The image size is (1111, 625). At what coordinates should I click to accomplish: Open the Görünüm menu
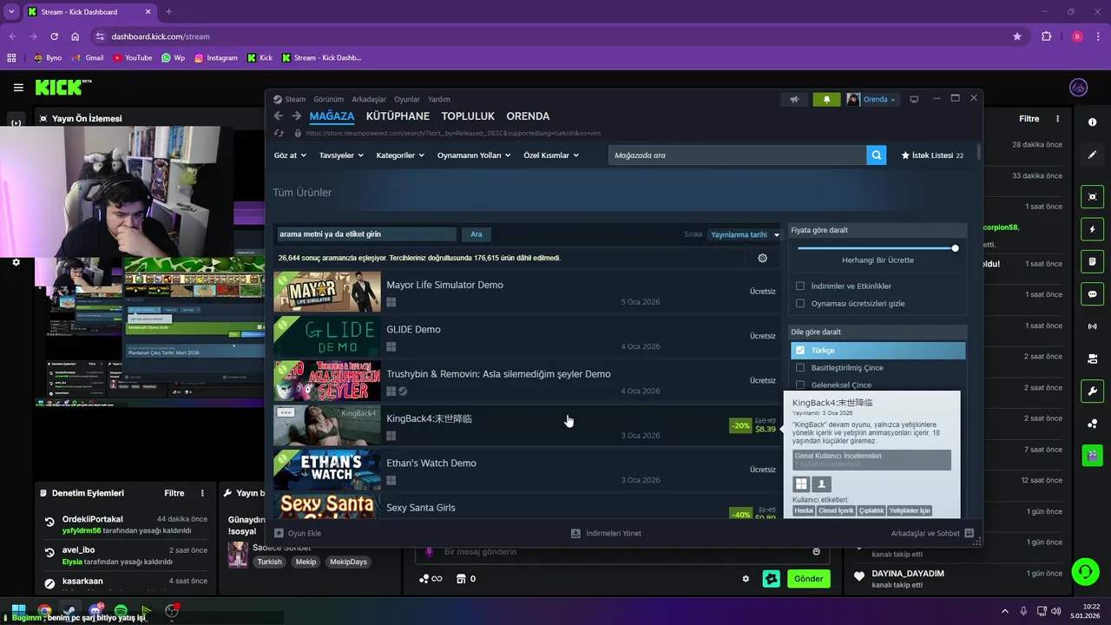(x=328, y=99)
